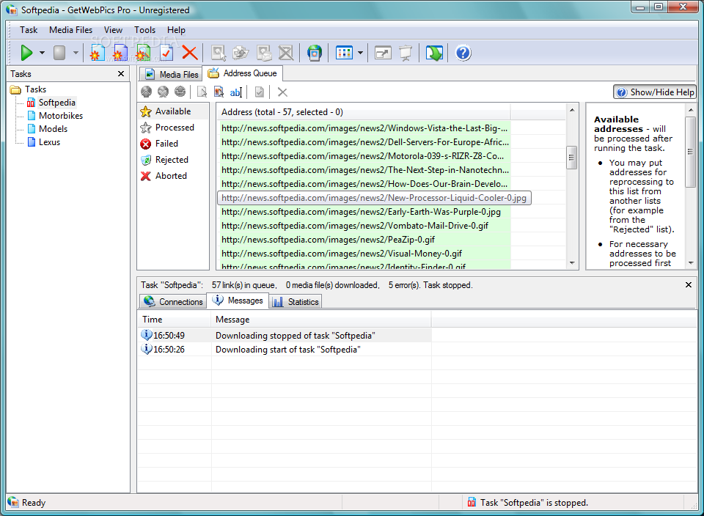Click the grayed slideshow presentation screen icon

click(x=406, y=53)
